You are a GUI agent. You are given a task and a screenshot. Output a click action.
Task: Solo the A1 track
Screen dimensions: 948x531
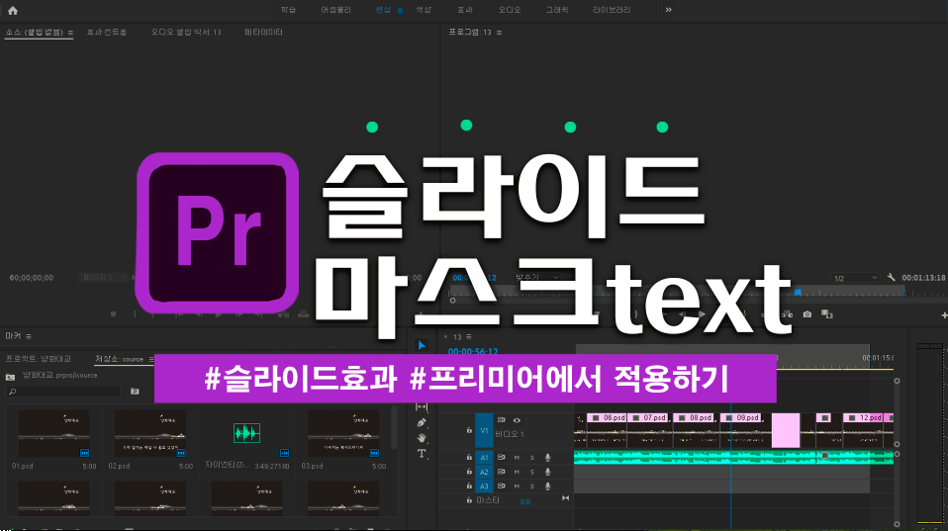[532, 457]
